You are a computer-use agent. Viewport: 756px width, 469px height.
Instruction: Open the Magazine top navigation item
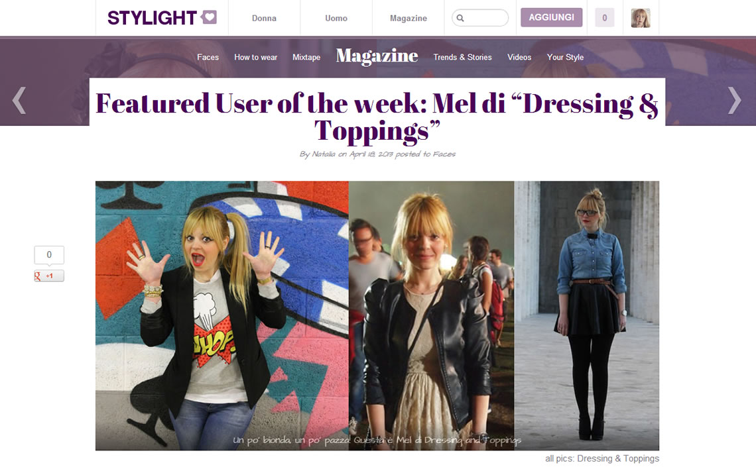tap(409, 19)
